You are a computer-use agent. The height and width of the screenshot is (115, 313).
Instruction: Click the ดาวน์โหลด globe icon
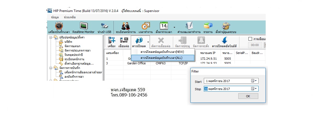point(139,41)
